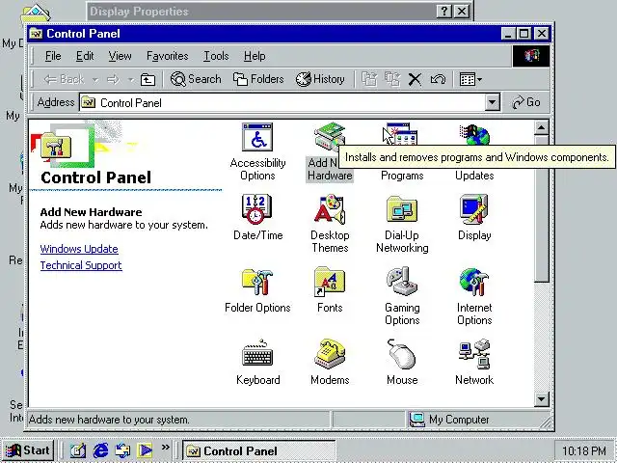This screenshot has width=617, height=463.
Task: Open the Folder Options icon
Action: pos(257,282)
